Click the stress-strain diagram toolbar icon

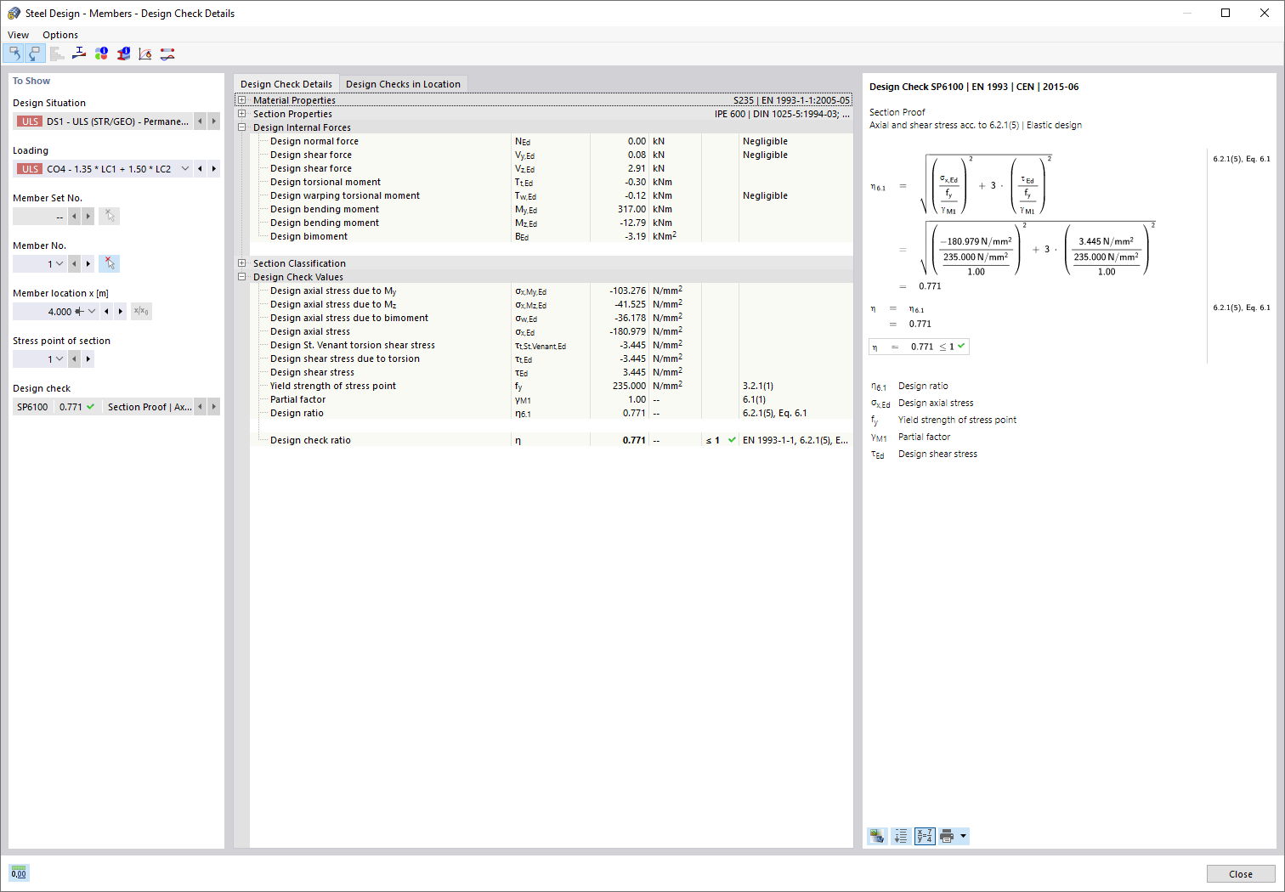pyautogui.click(x=144, y=53)
